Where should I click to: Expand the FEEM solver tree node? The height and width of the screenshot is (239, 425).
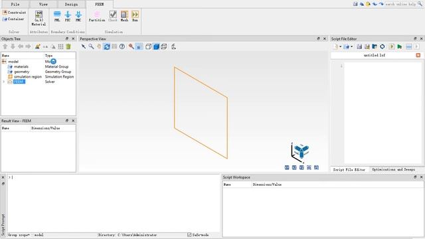4,82
